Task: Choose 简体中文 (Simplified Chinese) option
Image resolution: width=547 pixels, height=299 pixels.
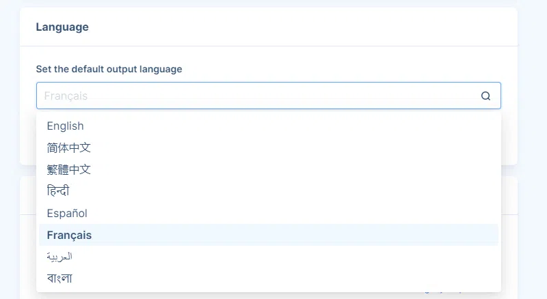Action: [69, 147]
